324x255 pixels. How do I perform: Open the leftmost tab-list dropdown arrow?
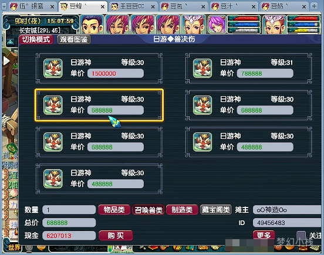[x=4, y=6]
